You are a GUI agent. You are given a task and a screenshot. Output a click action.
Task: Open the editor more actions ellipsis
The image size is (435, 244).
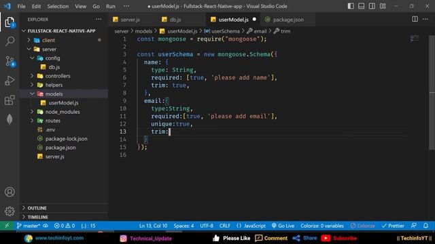coord(425,19)
